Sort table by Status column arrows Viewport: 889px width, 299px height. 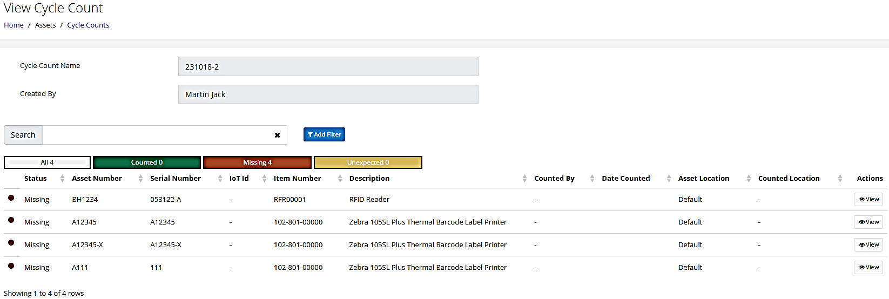62,179
